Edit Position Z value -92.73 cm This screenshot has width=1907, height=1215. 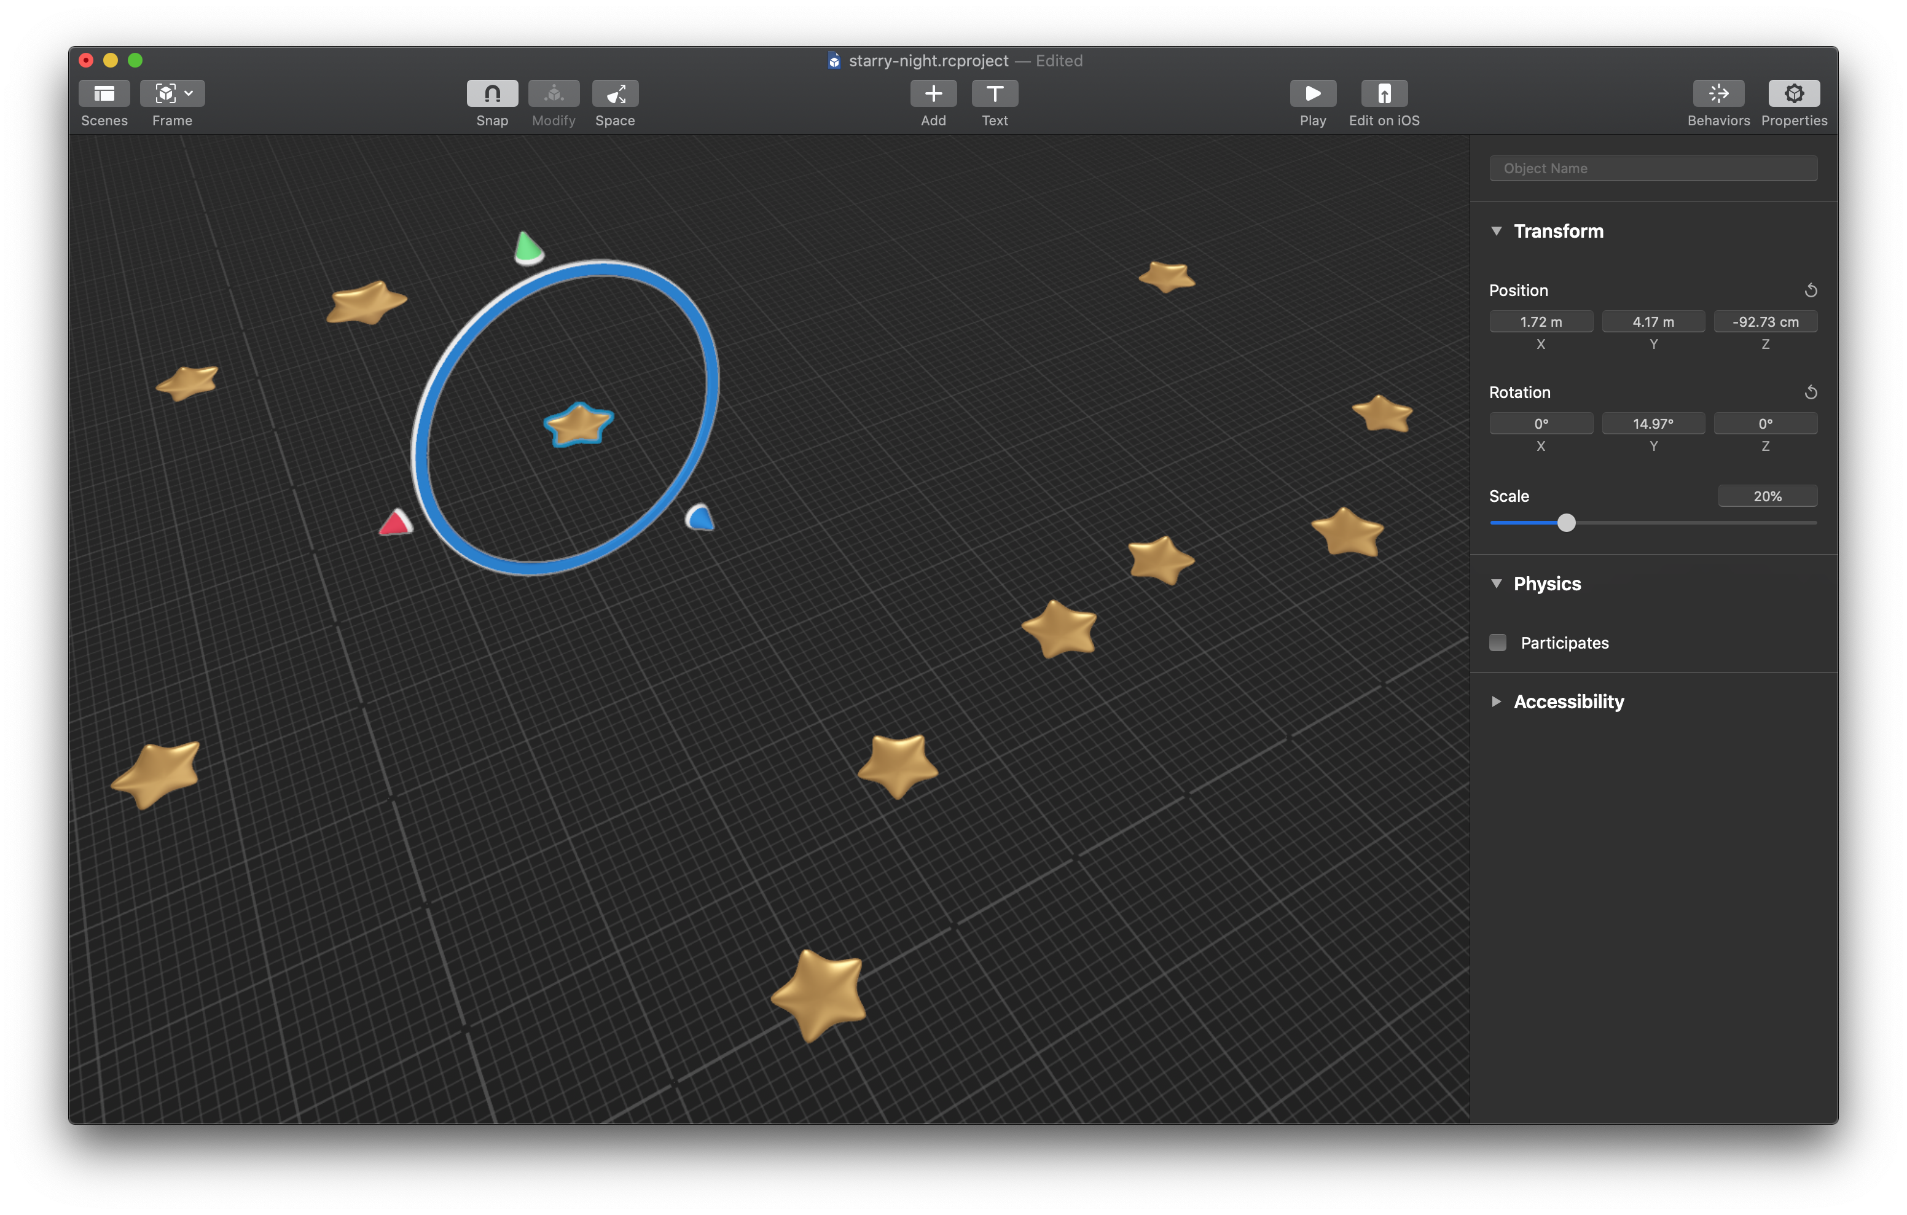pyautogui.click(x=1765, y=322)
